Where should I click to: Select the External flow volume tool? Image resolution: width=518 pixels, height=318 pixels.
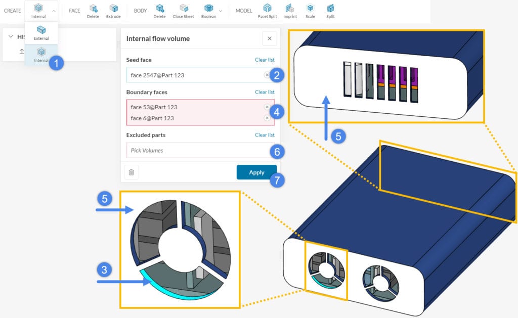(x=41, y=31)
